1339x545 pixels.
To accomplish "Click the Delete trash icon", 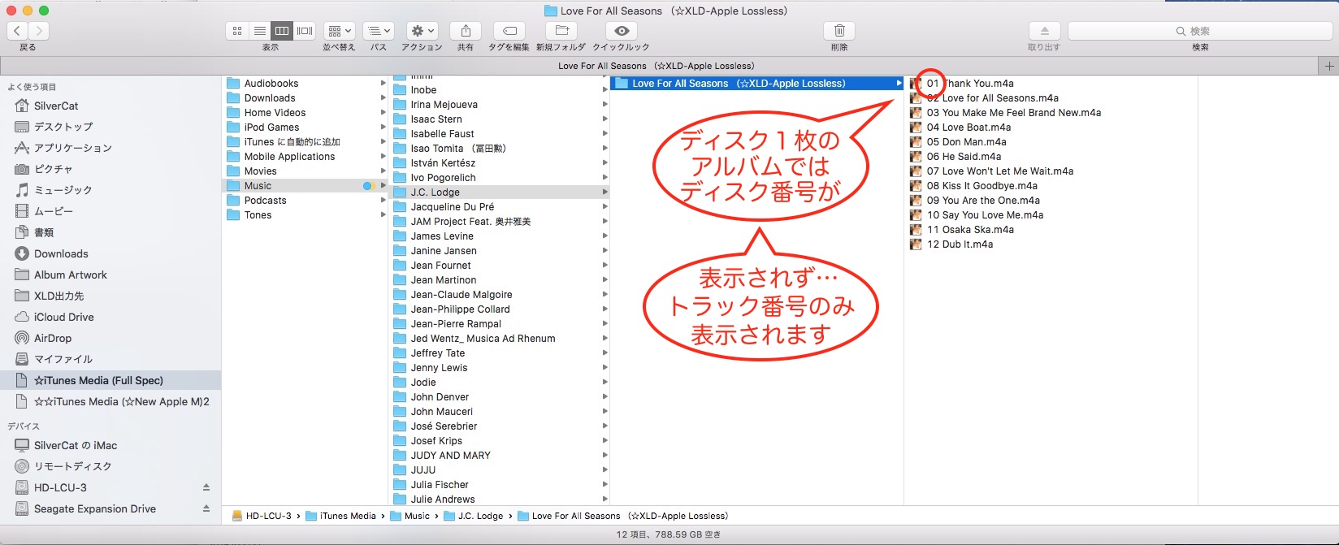I will tap(839, 31).
